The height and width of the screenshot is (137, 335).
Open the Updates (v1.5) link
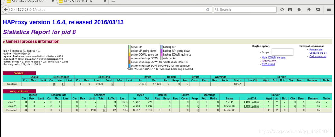[x=318, y=53]
